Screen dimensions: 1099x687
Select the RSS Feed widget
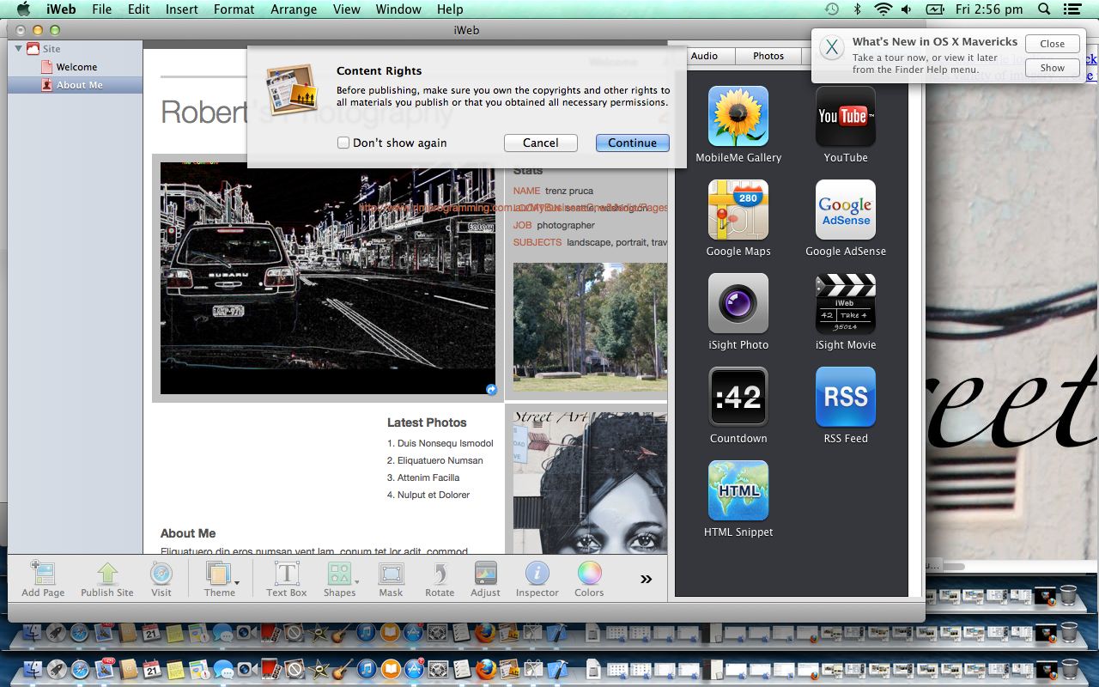846,397
